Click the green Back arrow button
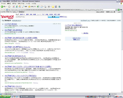Image resolution: width=123 pixels, height=98 pixels. (x=2, y=7)
